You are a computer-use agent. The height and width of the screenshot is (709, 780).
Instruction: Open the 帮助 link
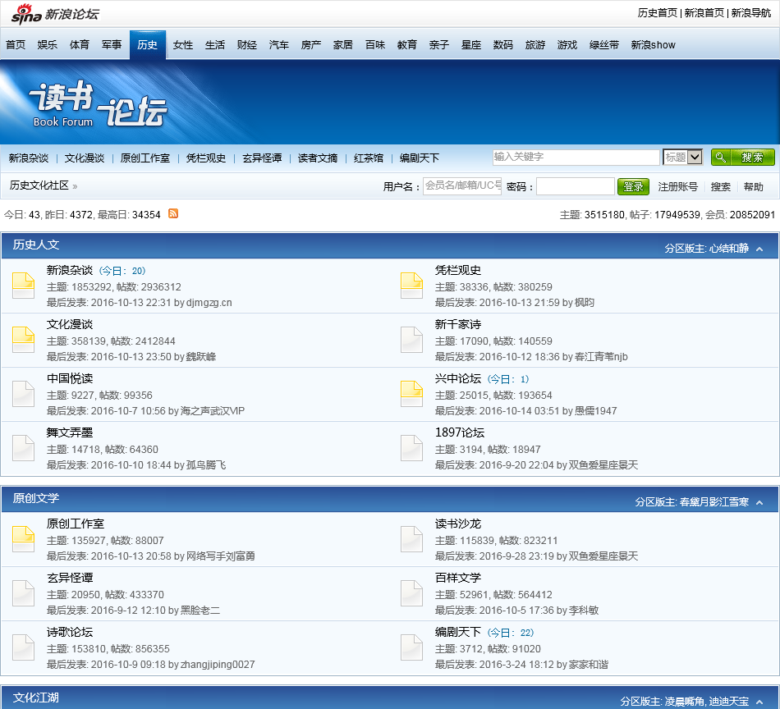click(753, 186)
